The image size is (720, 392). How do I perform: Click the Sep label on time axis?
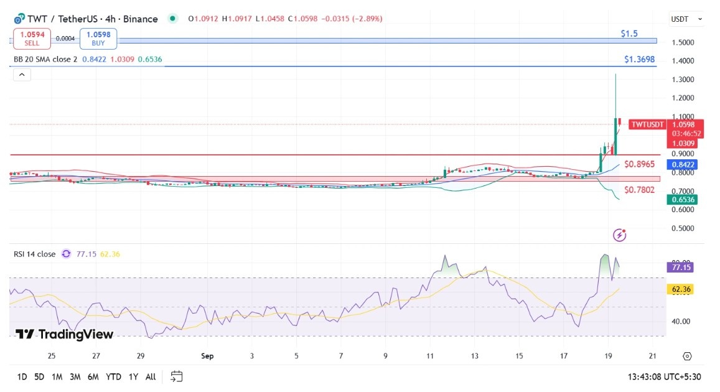[x=207, y=356]
